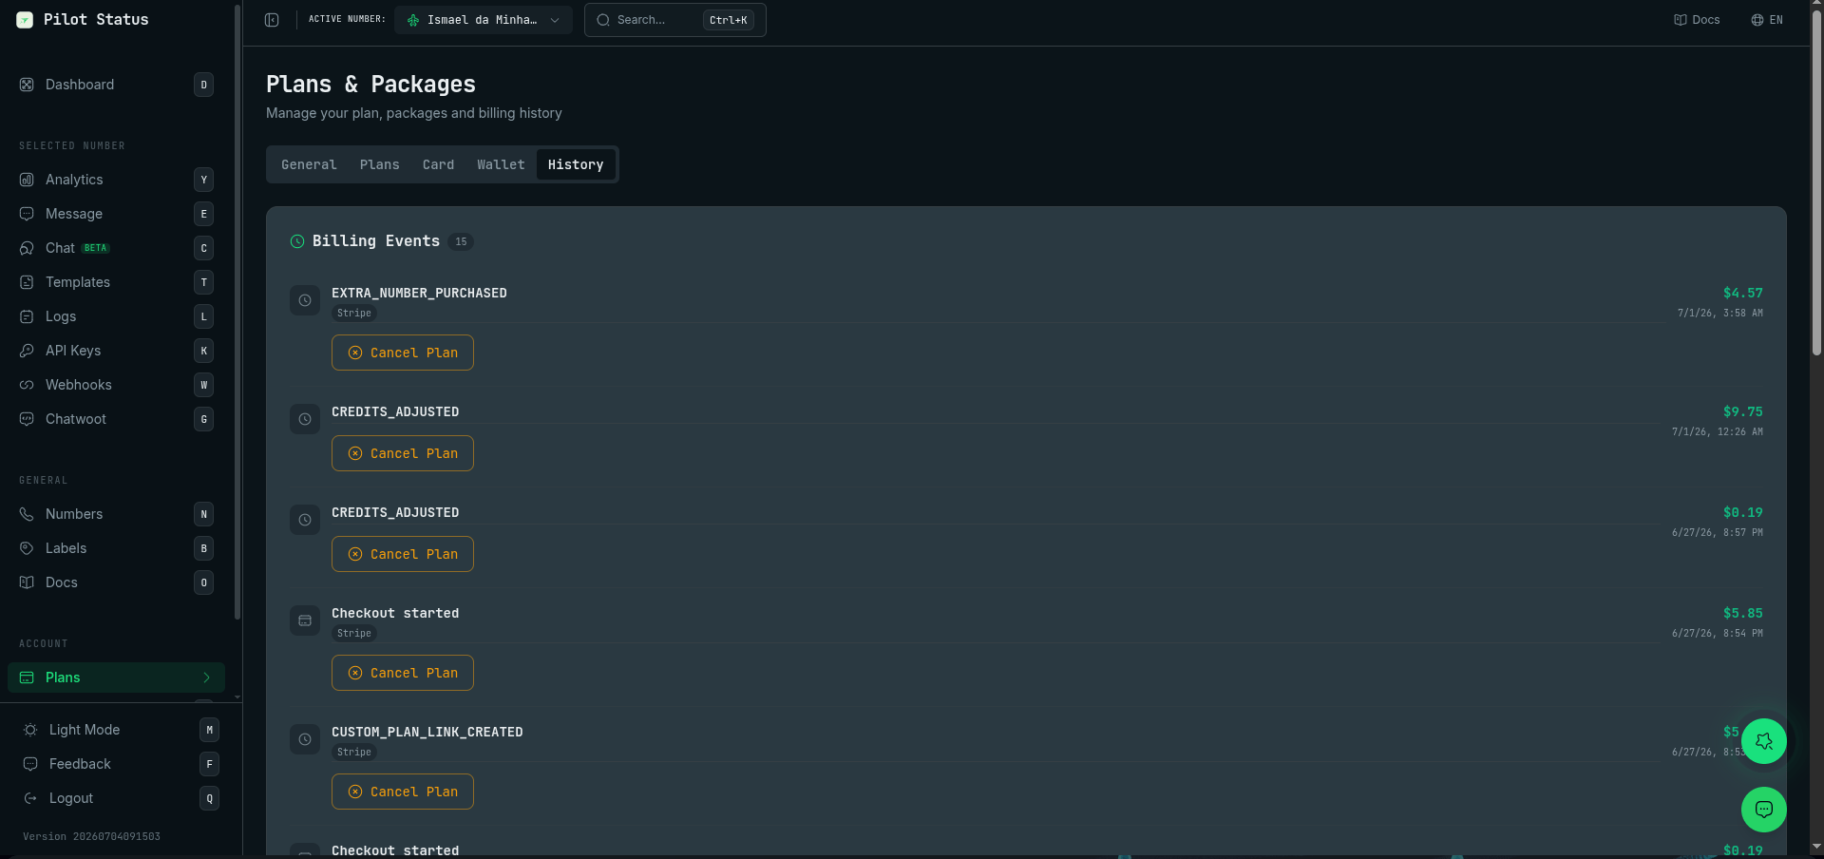The height and width of the screenshot is (859, 1824).
Task: Cancel Plan under $0.19 CREDITS_ADJUSTED
Action: [403, 554]
